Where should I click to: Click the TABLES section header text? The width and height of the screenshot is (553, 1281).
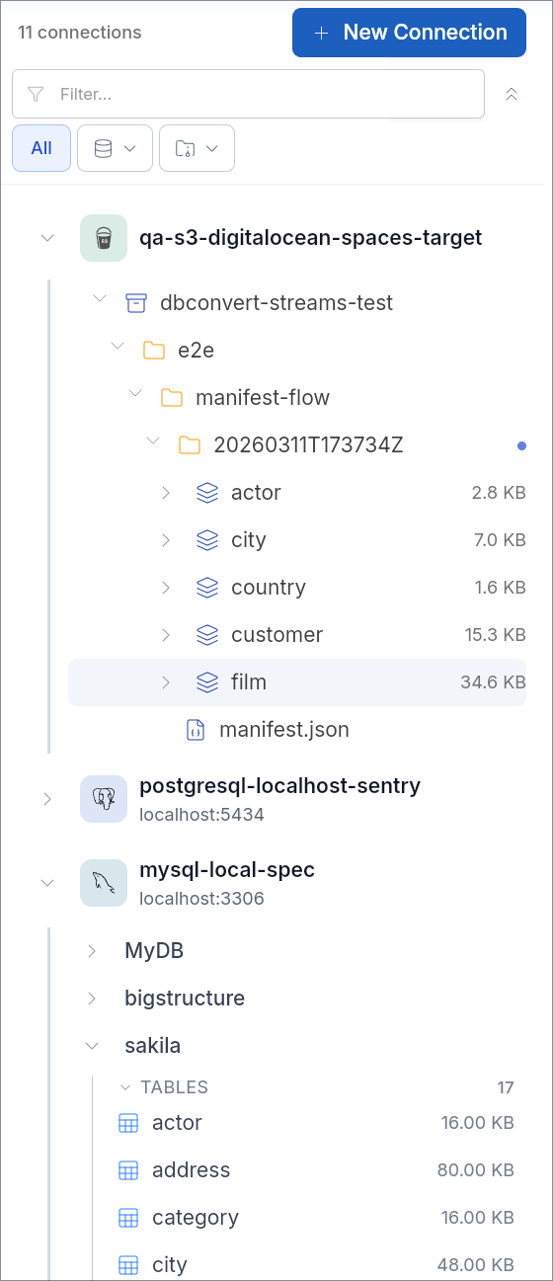[175, 1087]
